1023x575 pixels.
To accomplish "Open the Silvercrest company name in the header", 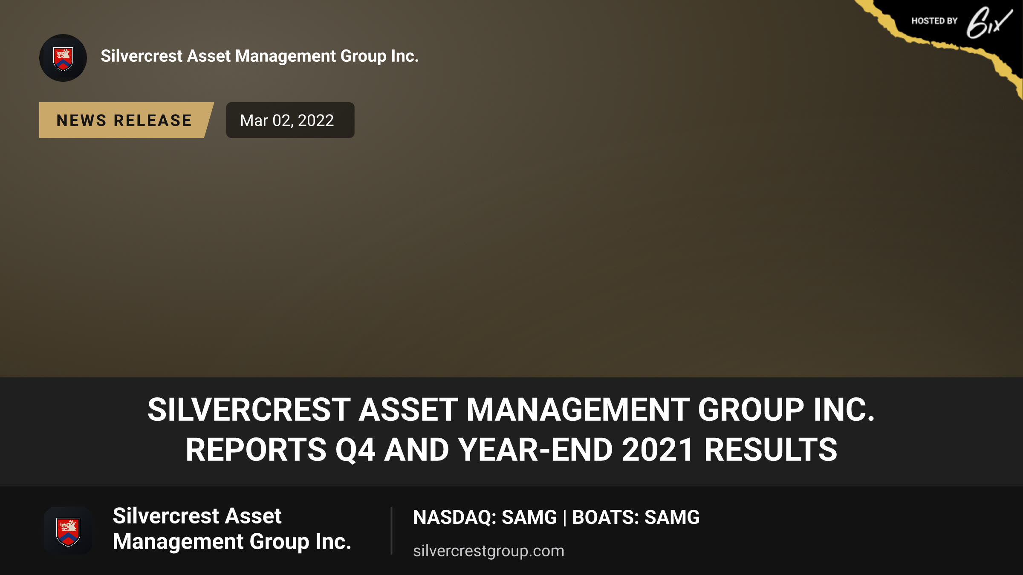I will click(x=260, y=56).
